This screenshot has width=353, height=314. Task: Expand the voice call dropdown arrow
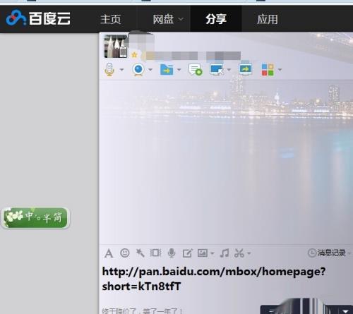(121, 70)
